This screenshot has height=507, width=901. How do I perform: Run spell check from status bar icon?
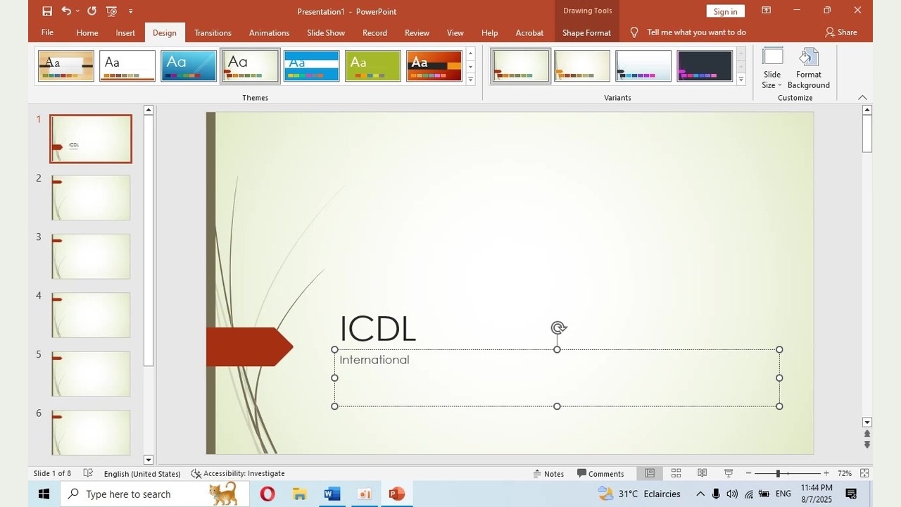click(88, 473)
